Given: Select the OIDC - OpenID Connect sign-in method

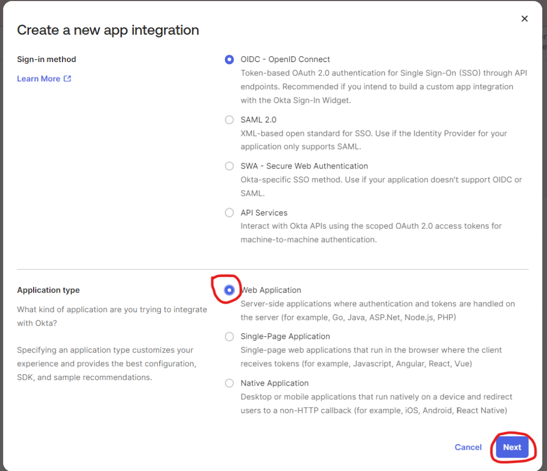Looking at the screenshot, I should (229, 59).
